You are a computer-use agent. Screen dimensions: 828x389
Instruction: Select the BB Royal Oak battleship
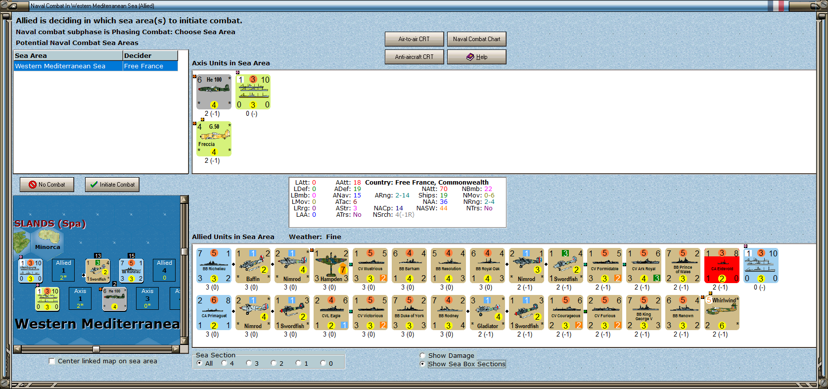487,266
